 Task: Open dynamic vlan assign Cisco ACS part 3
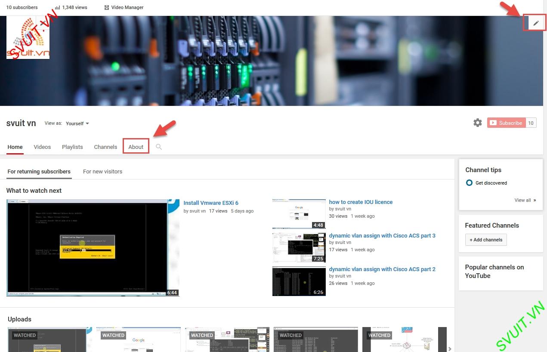pyautogui.click(x=382, y=235)
